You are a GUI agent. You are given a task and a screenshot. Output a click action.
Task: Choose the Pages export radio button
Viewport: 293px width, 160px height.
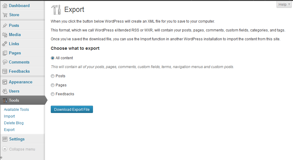pyautogui.click(x=53, y=85)
